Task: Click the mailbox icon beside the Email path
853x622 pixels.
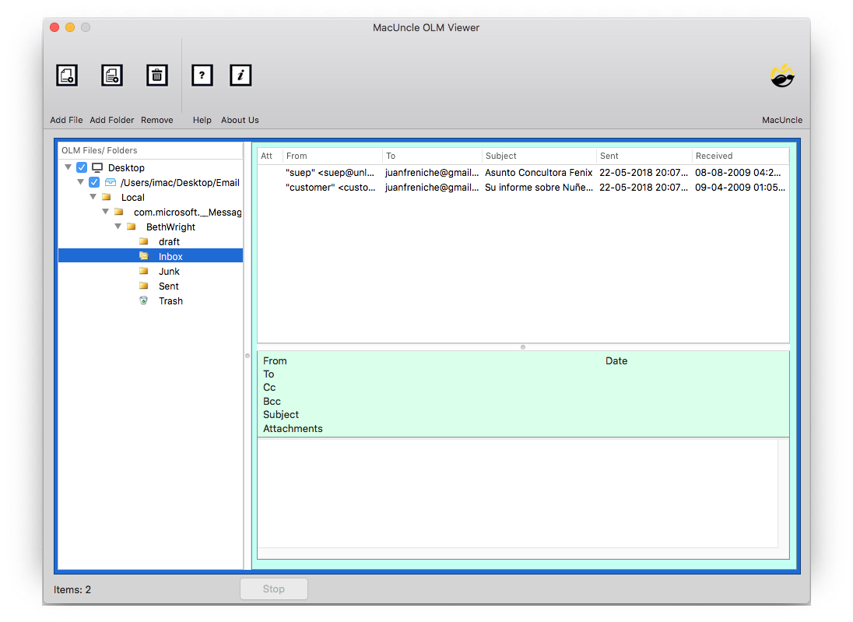Action: pos(109,182)
